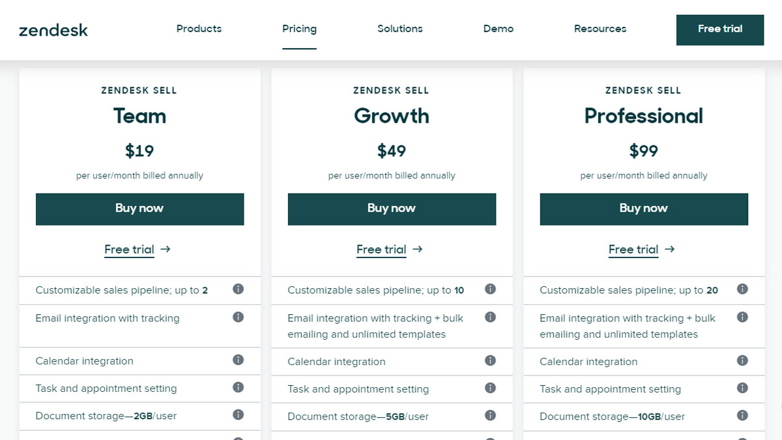Open the Solutions menu

(x=400, y=29)
